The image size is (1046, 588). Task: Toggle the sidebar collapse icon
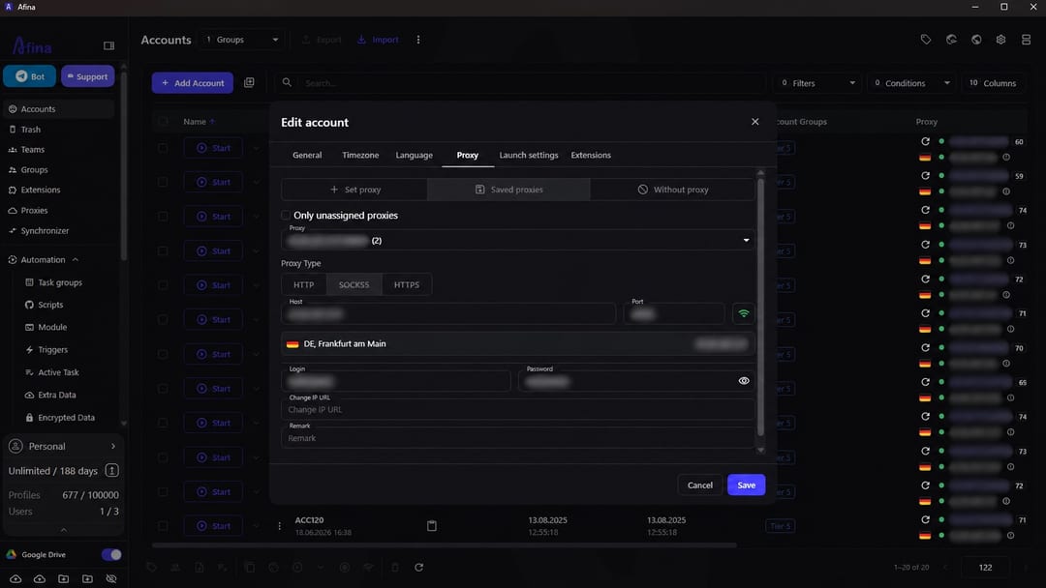(x=108, y=46)
